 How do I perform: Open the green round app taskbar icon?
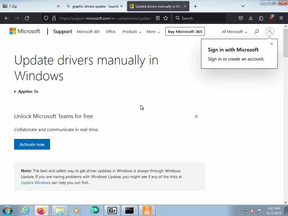(95, 210)
